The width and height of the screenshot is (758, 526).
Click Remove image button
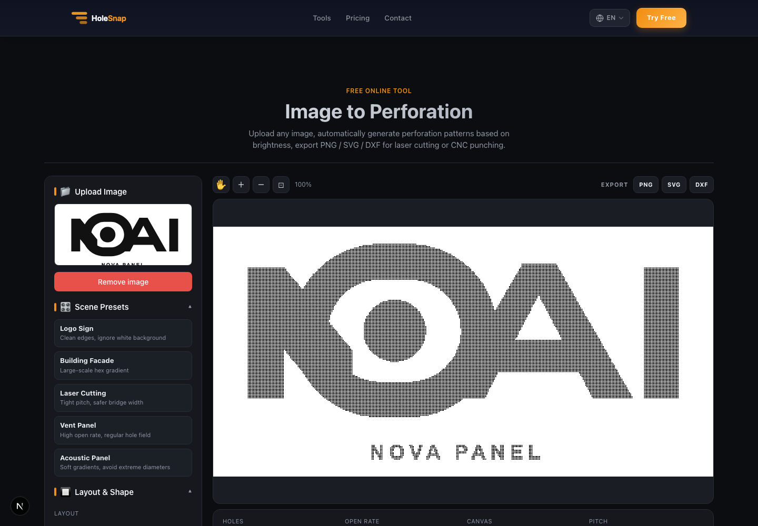[123, 282]
